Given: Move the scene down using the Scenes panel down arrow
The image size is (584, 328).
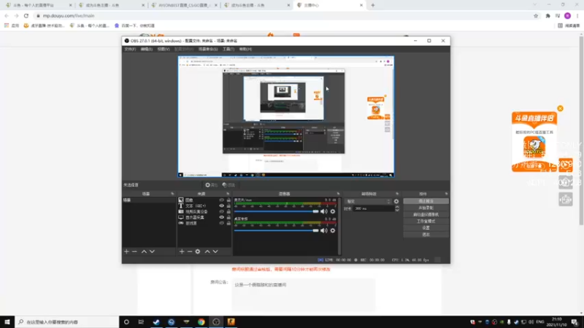Looking at the screenshot, I should point(152,251).
